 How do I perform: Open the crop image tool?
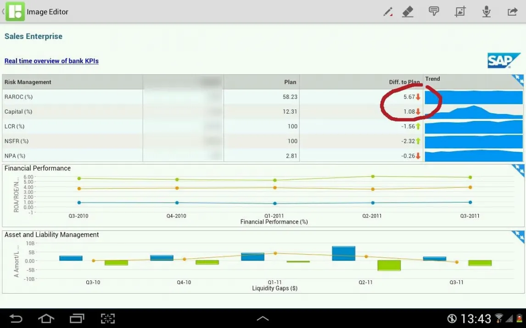460,12
